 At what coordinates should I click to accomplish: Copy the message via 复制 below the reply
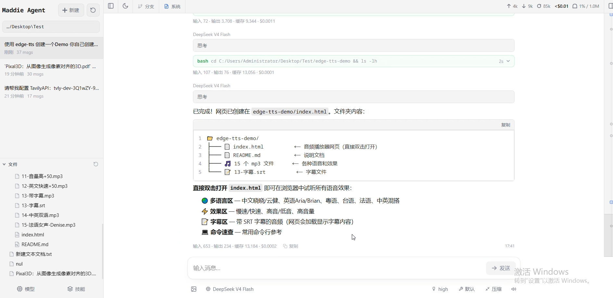click(x=290, y=246)
